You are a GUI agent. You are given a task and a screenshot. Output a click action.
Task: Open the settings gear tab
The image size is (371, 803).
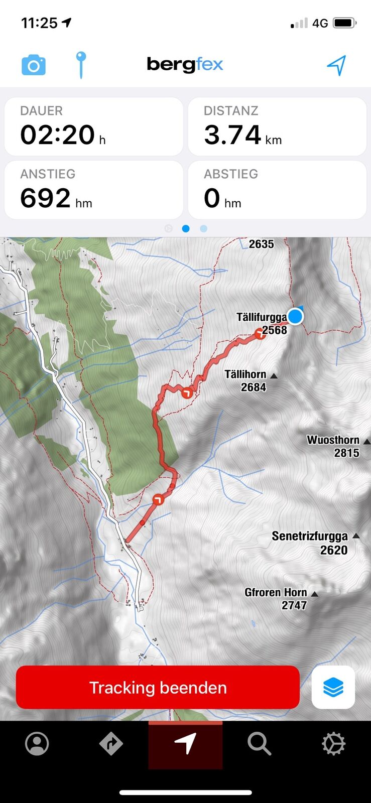334,744
